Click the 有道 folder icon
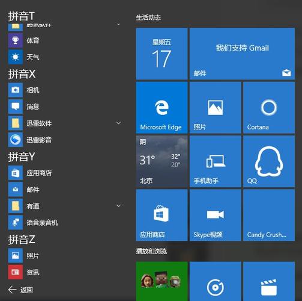This screenshot has height=301, width=302. click(16, 206)
